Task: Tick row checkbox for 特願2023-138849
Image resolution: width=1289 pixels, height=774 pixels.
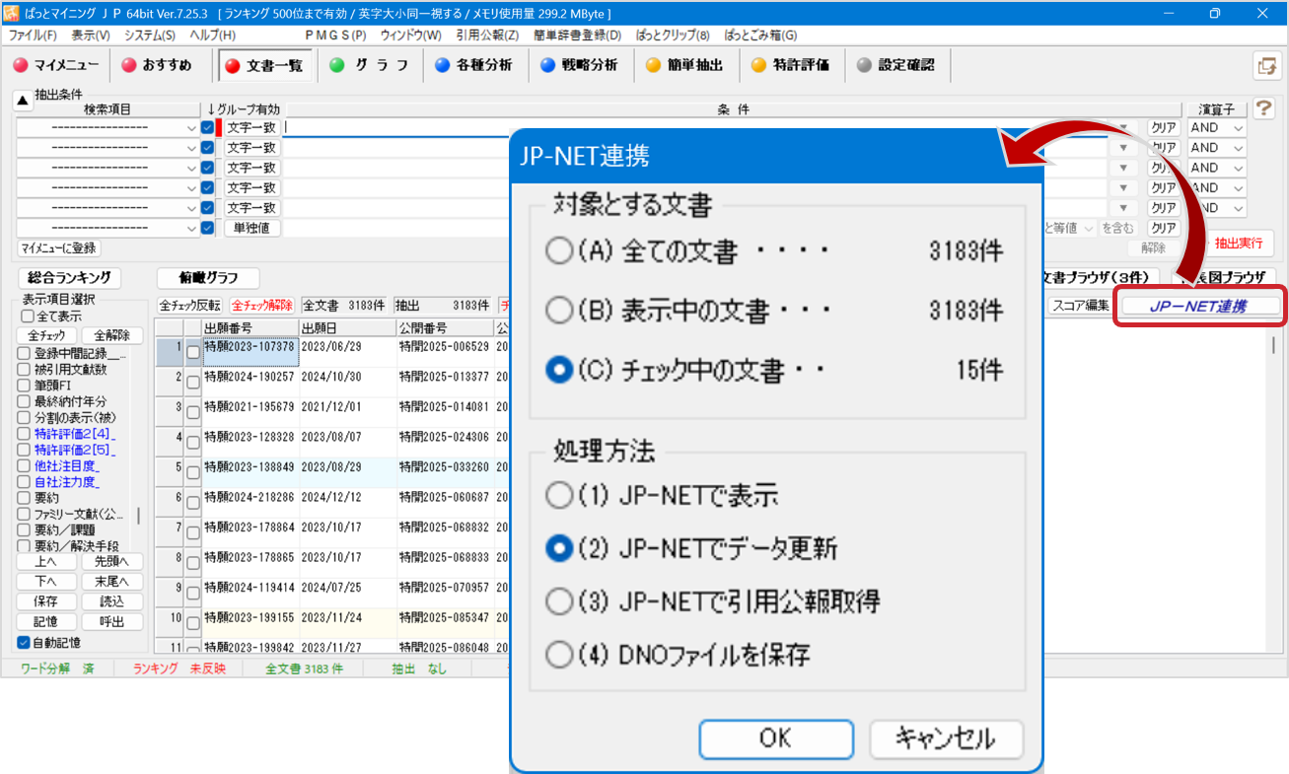Action: point(193,473)
